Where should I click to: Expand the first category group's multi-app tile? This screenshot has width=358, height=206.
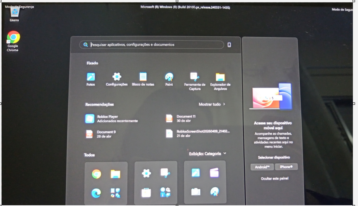[x=115, y=193]
